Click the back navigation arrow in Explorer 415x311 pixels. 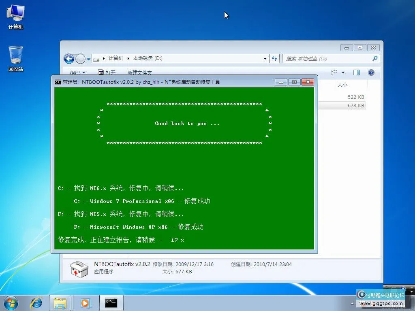pos(68,58)
